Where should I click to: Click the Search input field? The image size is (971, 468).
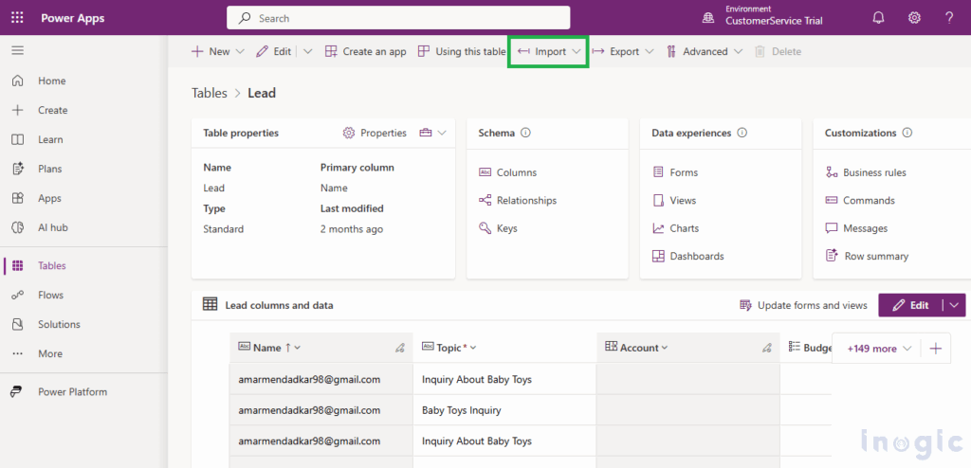[x=398, y=18]
